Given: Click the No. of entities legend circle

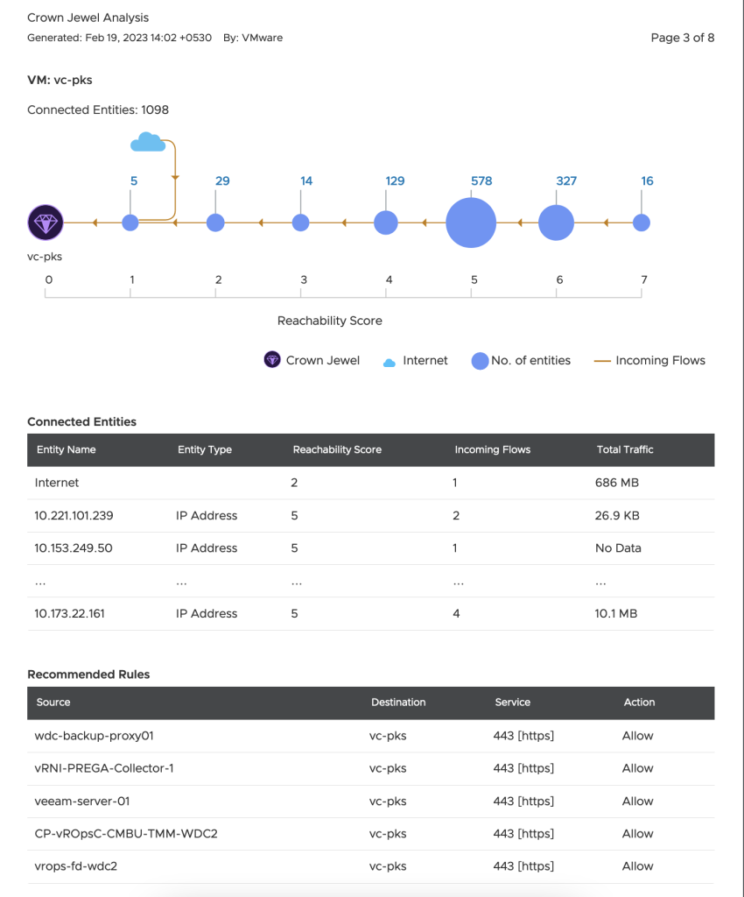Looking at the screenshot, I should (480, 361).
